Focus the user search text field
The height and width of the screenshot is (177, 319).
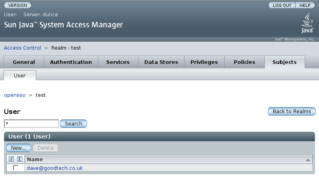[31, 123]
